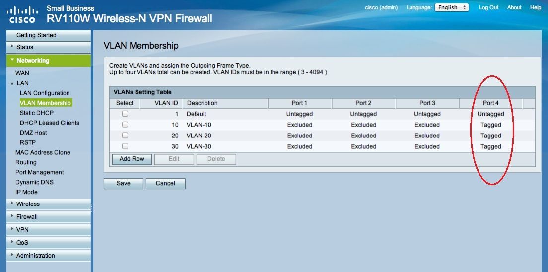The width and height of the screenshot is (548, 272).
Task: Click the Select column header
Action: pyautogui.click(x=125, y=103)
